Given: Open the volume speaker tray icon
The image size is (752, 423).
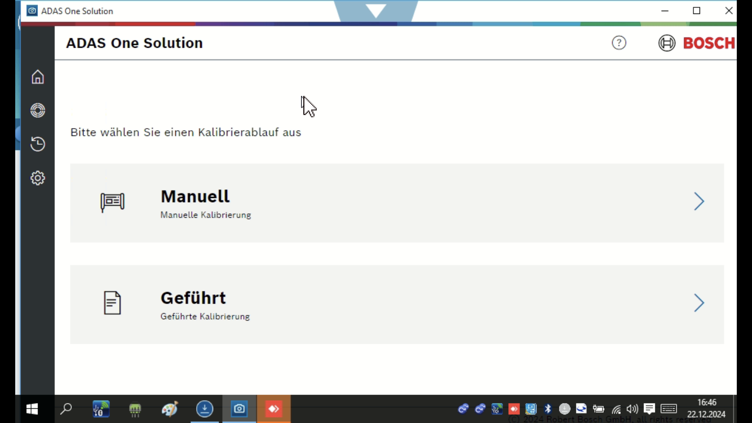Looking at the screenshot, I should [x=632, y=409].
